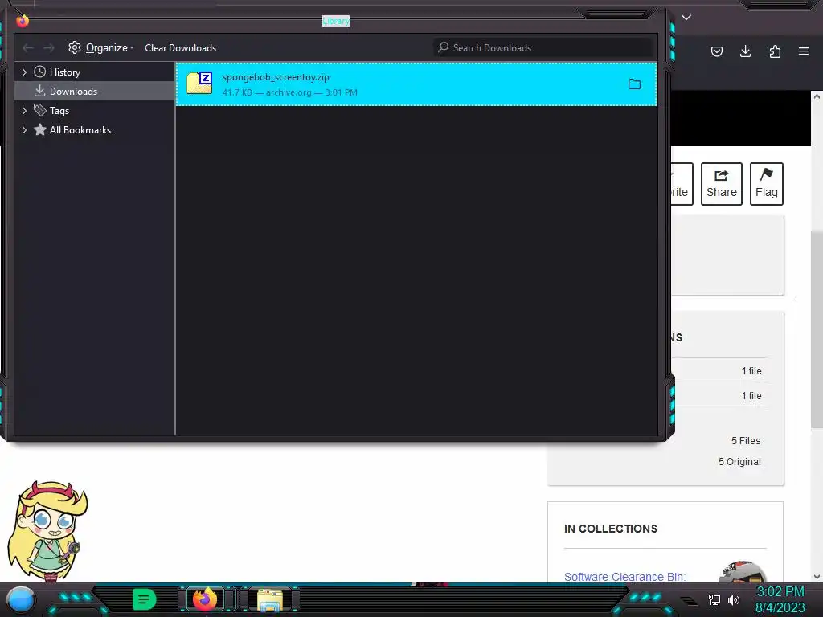Select All Bookmarks in the sidebar
This screenshot has height=617, width=823.
(x=80, y=129)
